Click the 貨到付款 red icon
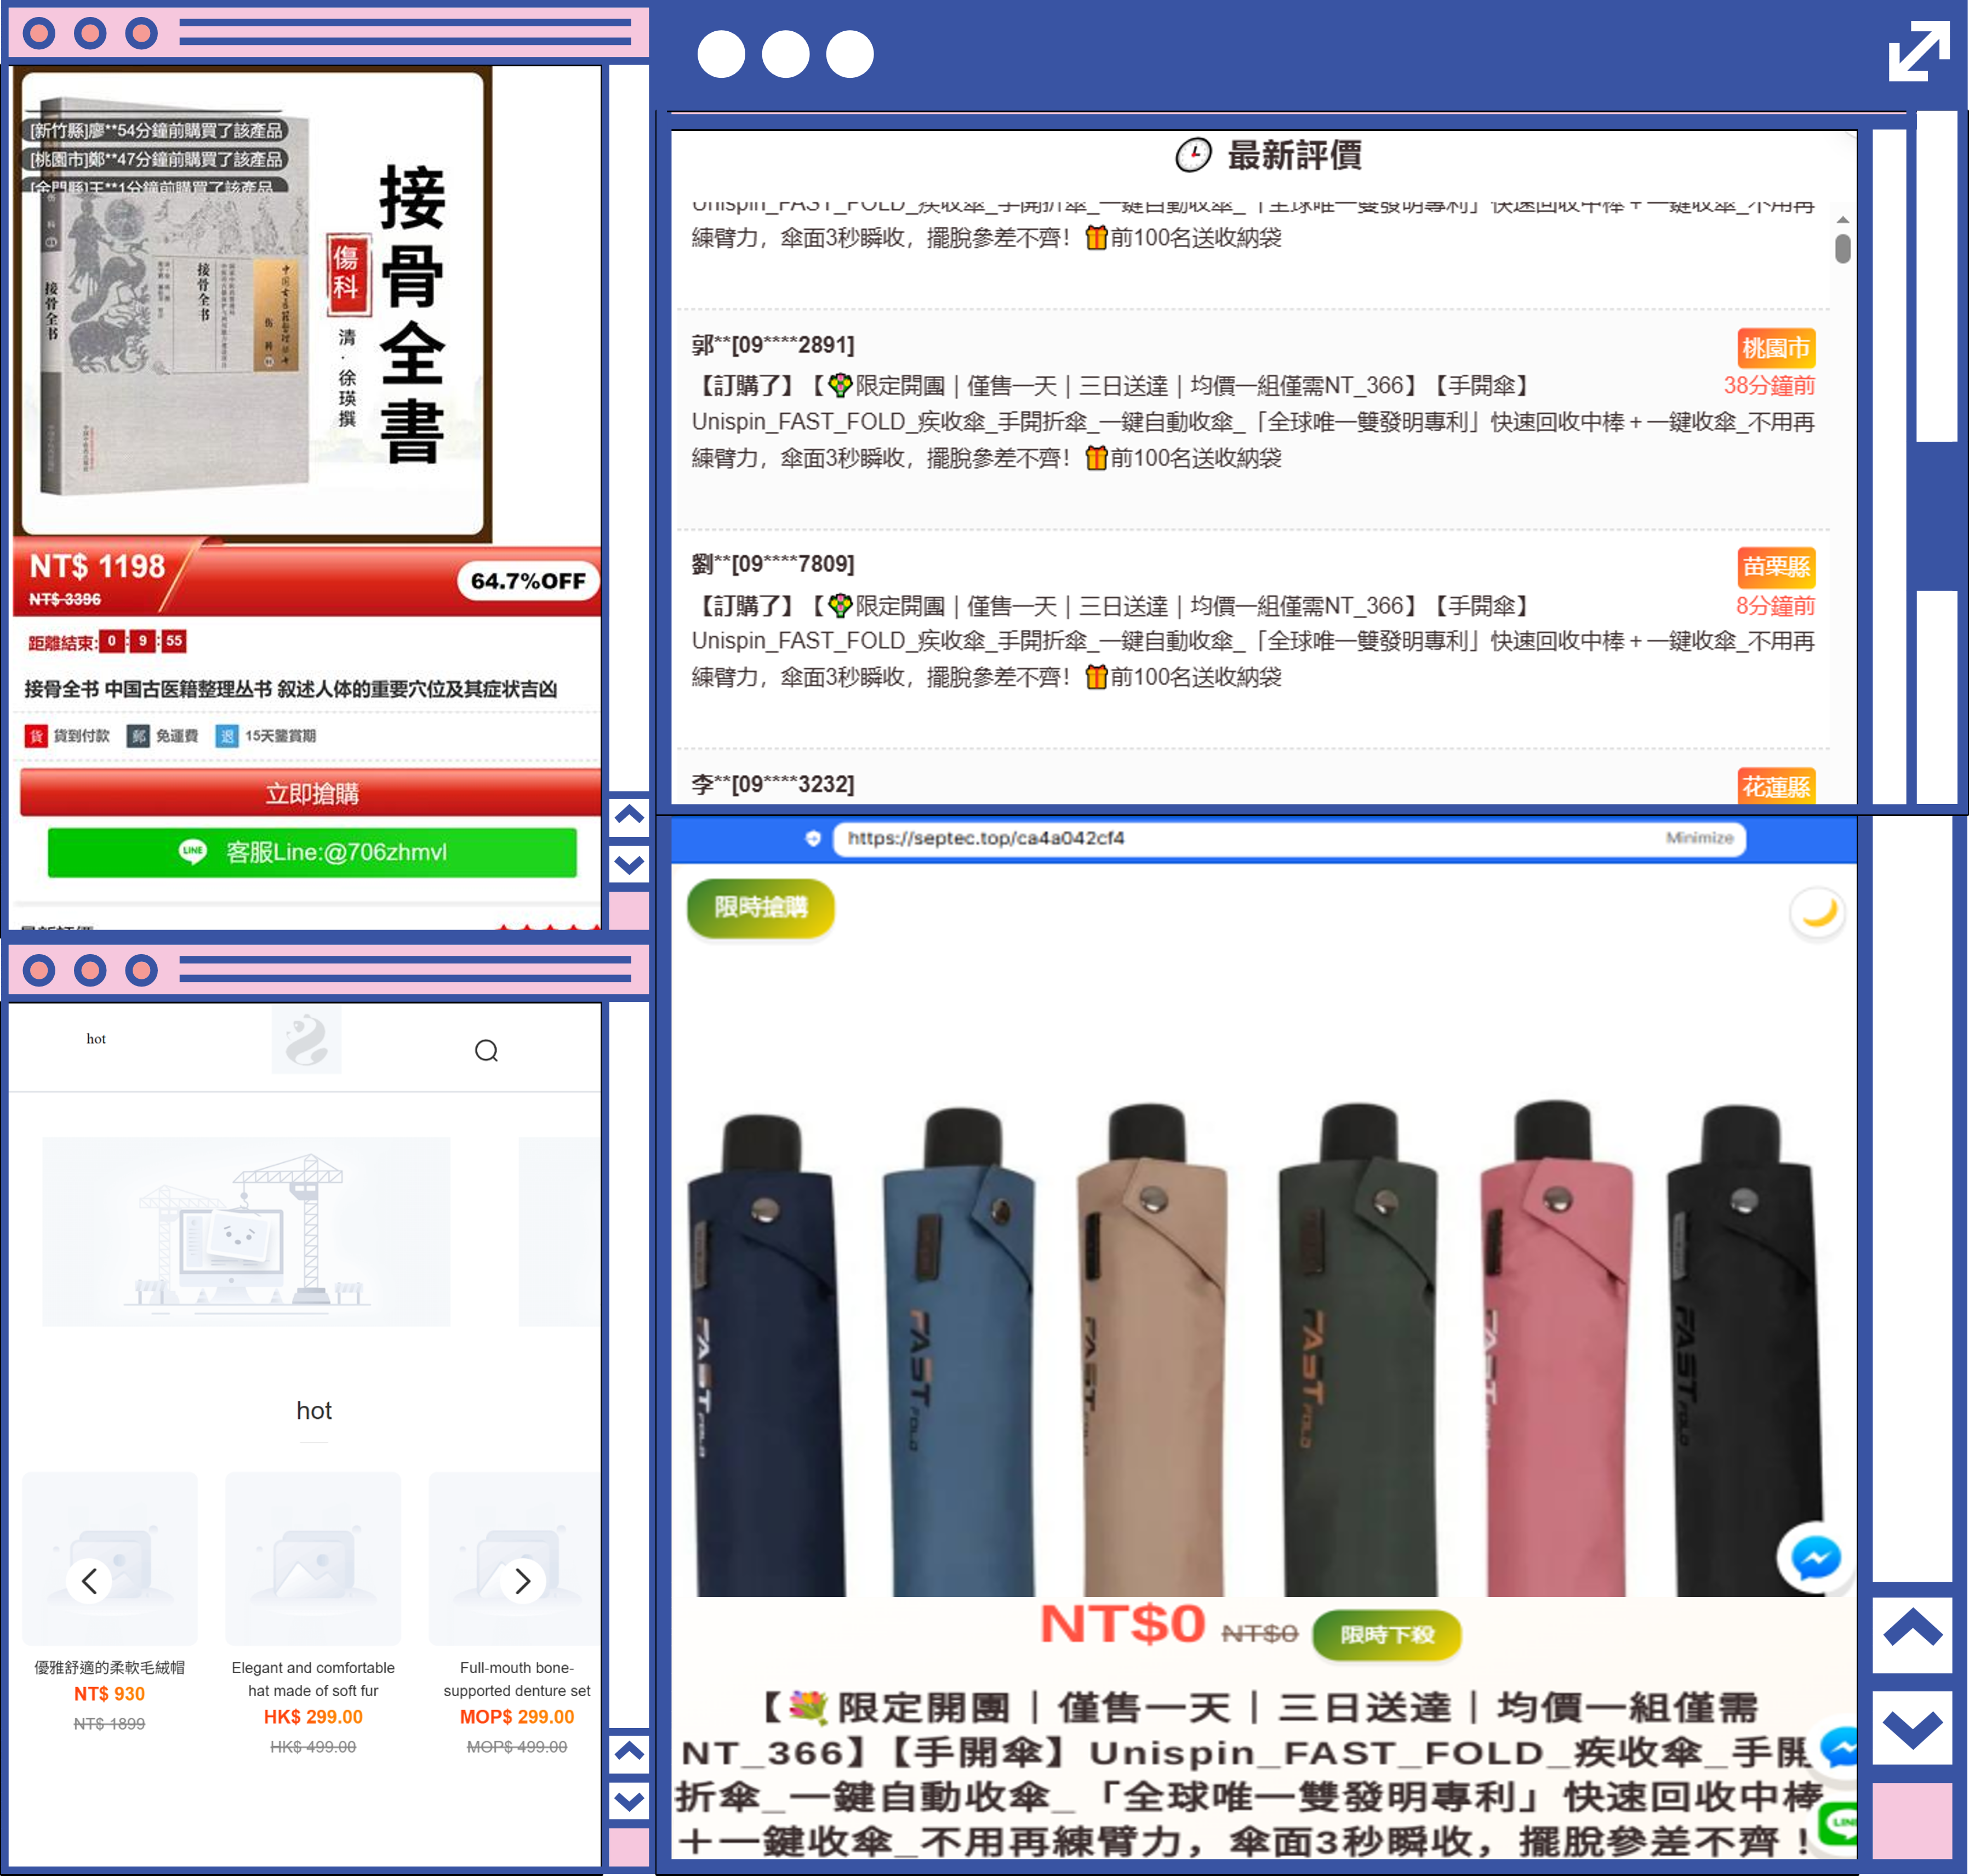This screenshot has width=1969, height=1876. coord(36,736)
